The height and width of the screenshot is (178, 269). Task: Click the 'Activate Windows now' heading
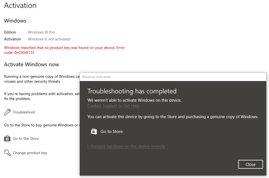click(32, 64)
